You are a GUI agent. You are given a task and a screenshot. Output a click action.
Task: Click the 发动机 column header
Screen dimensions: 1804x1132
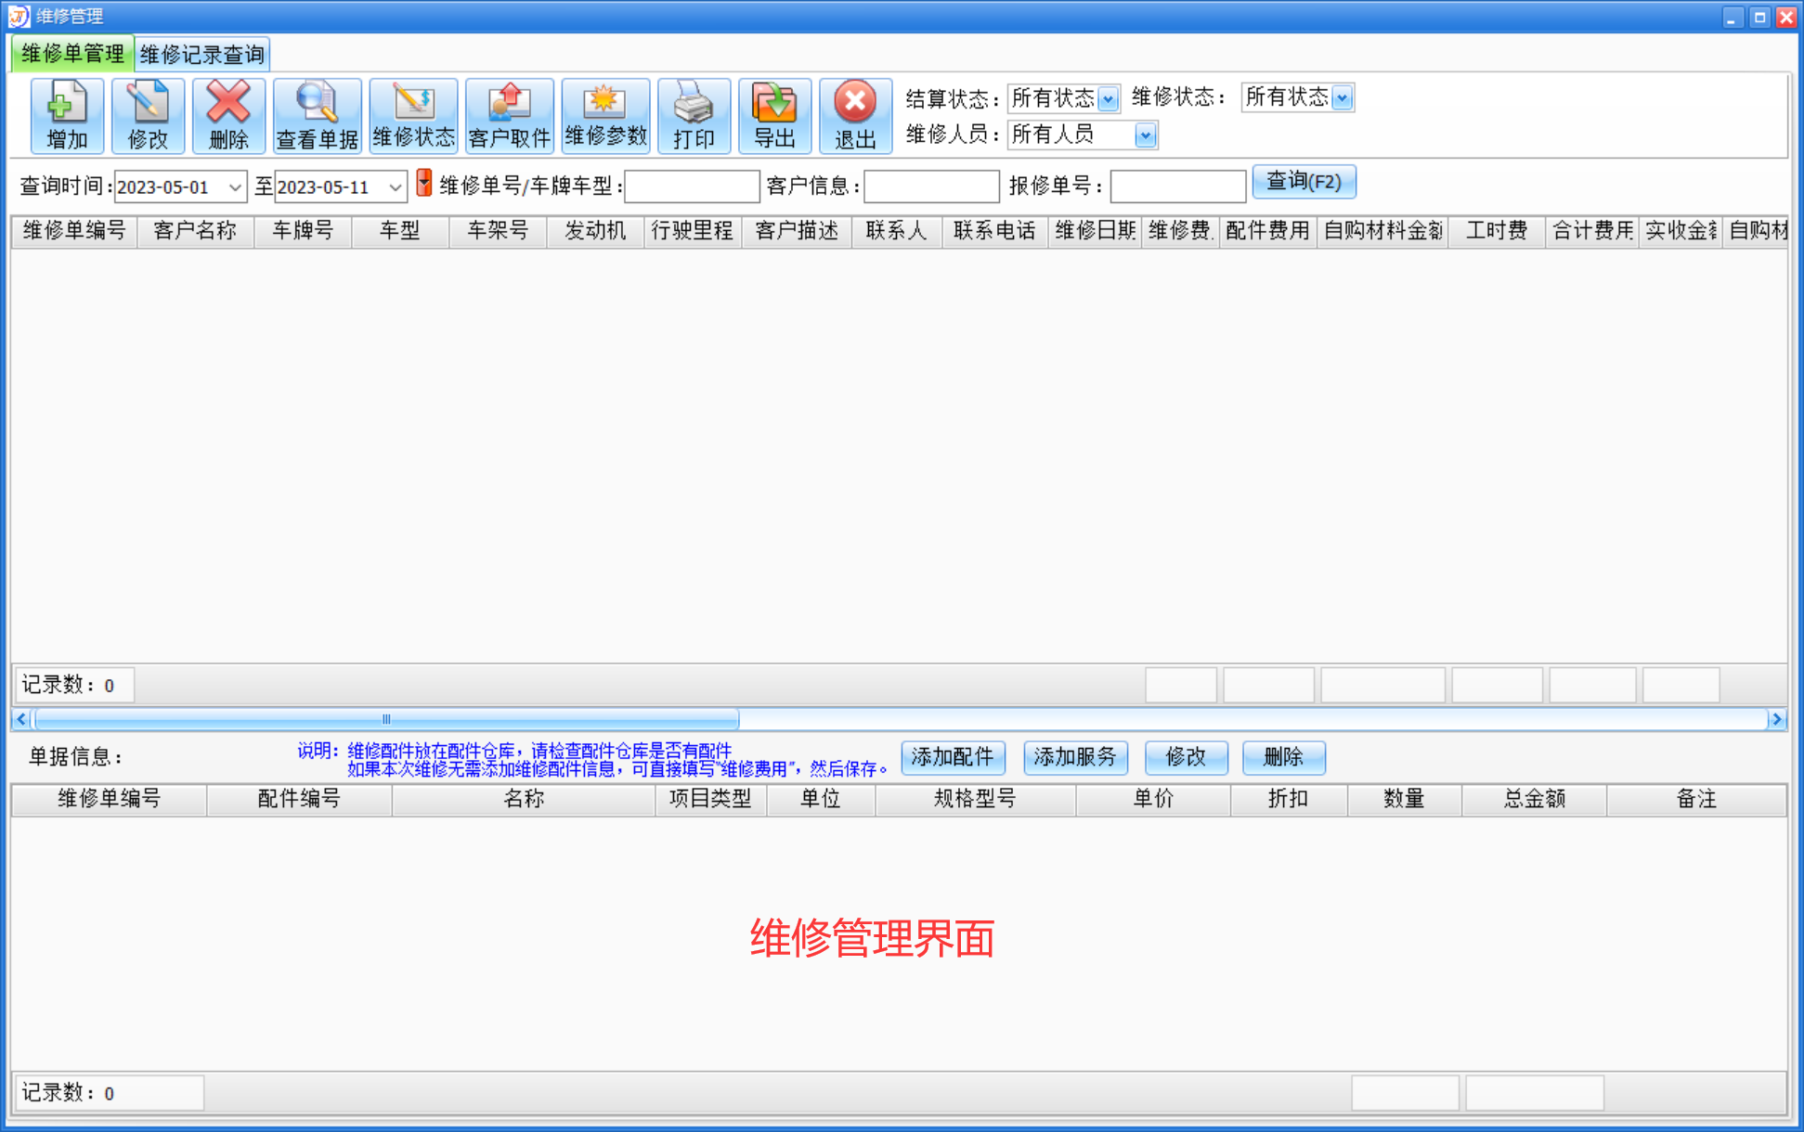pyautogui.click(x=595, y=231)
